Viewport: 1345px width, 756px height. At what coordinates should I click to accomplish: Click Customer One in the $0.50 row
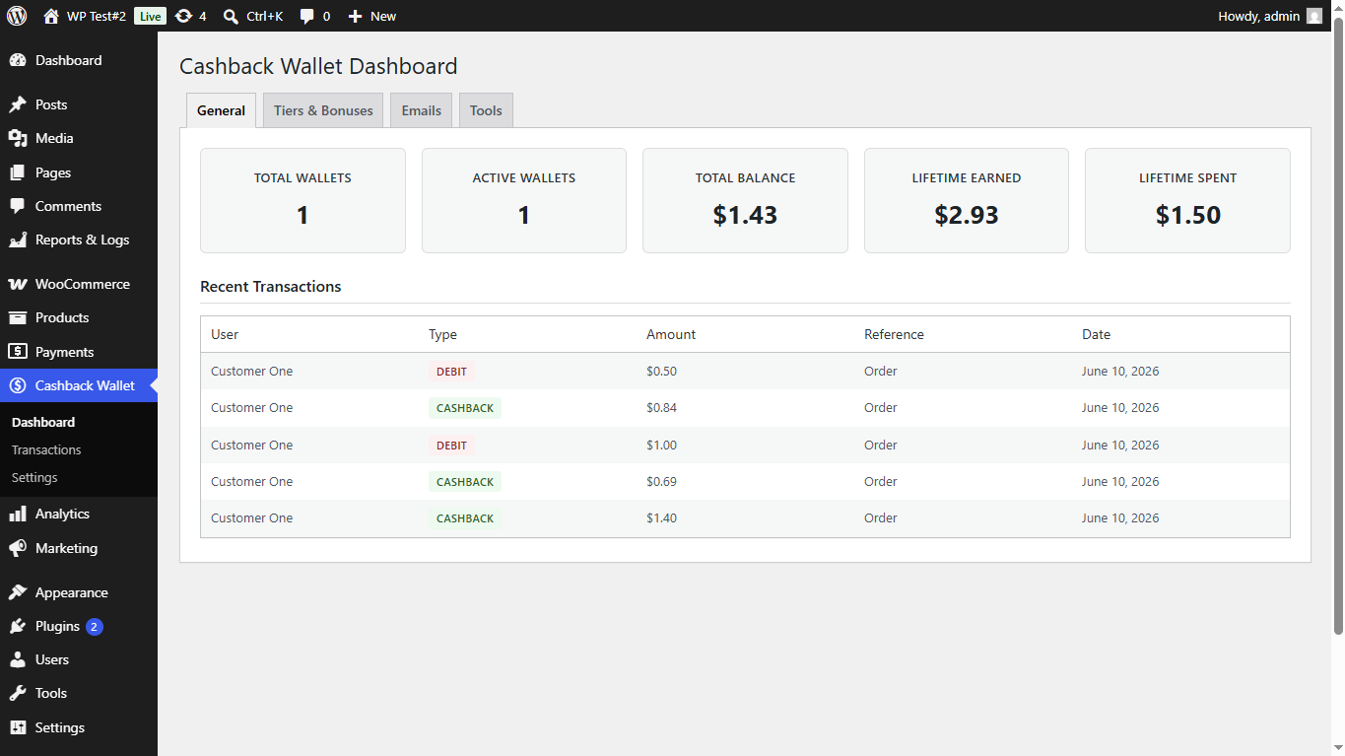251,372
